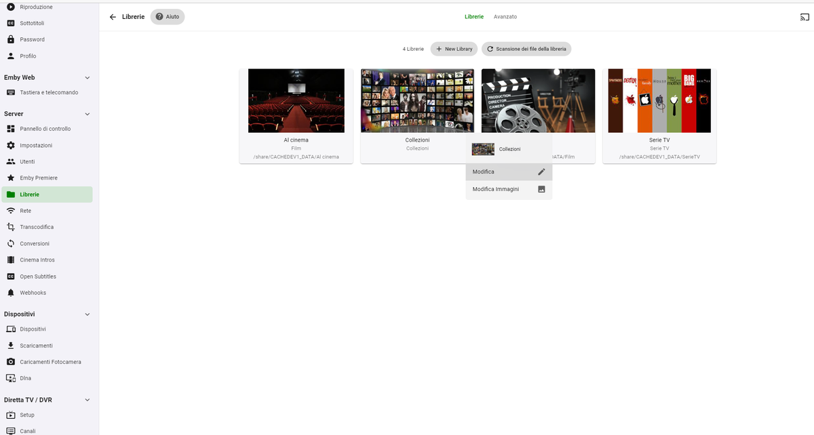This screenshot has height=435, width=814.
Task: Click Scansione dei file della libreria
Action: coord(526,49)
